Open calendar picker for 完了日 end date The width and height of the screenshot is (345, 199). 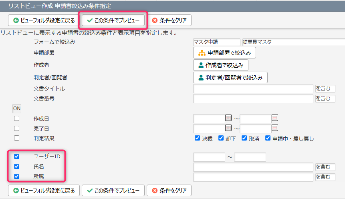pos(275,128)
